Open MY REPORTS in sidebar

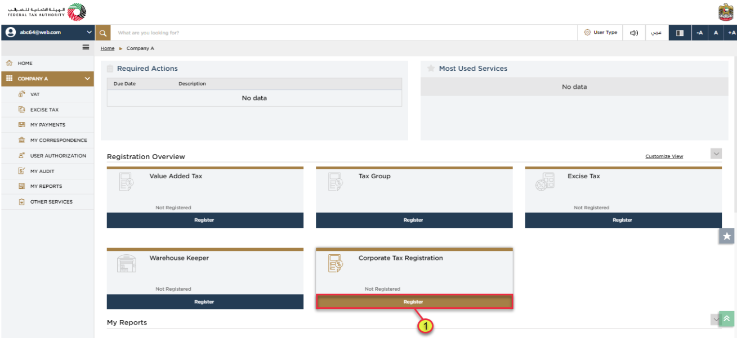tap(47, 186)
